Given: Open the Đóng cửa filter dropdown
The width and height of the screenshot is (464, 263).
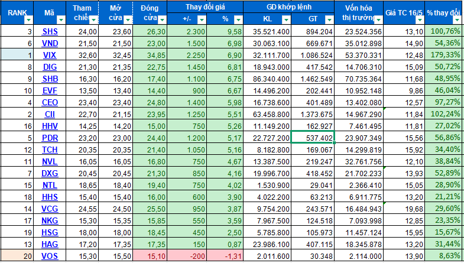Looking at the screenshot, I should tap(162, 20).
